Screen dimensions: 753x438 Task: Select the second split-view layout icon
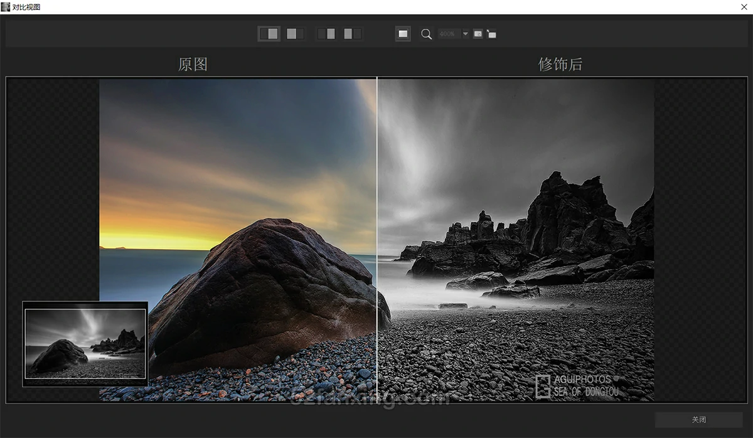tap(295, 34)
